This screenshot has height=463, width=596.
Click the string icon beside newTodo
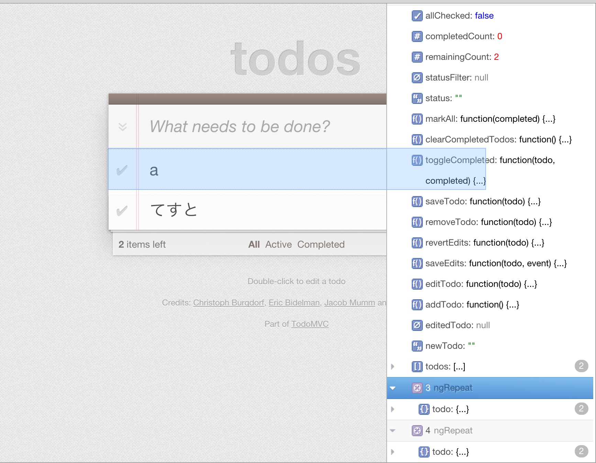point(417,346)
